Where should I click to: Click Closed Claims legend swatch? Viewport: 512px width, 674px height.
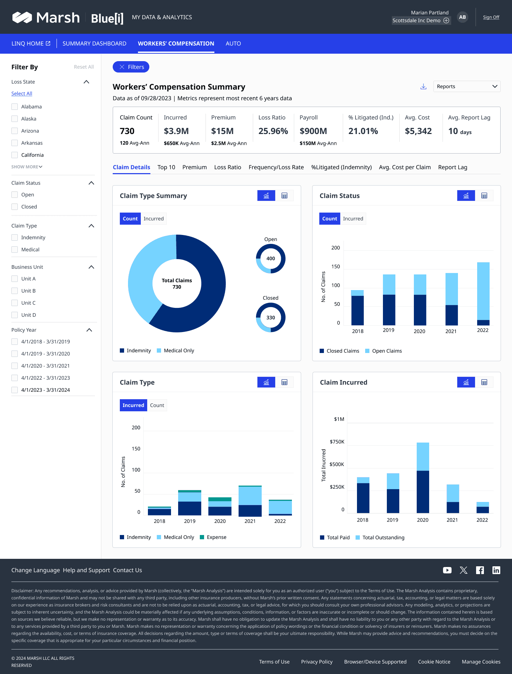[x=322, y=351]
